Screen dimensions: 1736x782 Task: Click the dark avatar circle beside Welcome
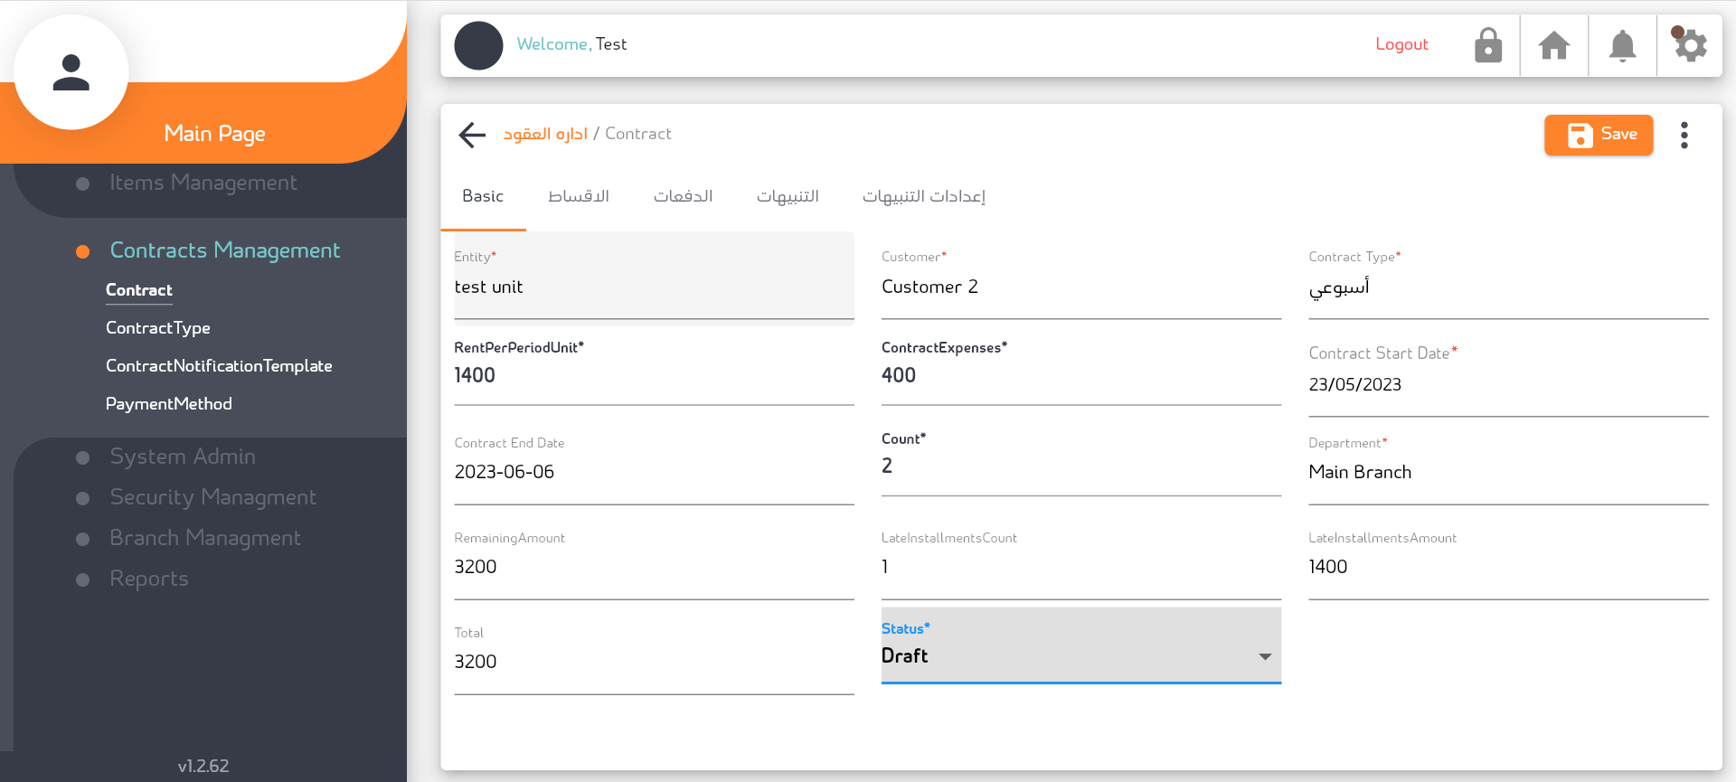(478, 45)
